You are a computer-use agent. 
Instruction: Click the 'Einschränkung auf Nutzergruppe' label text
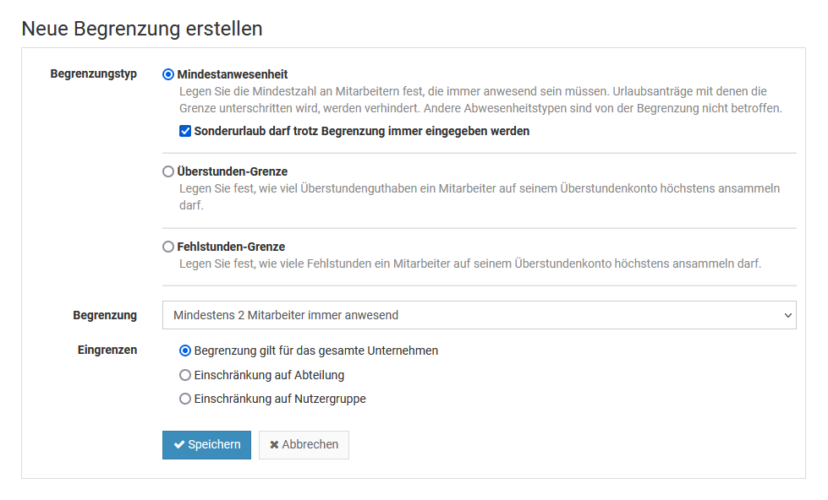pyautogui.click(x=280, y=399)
